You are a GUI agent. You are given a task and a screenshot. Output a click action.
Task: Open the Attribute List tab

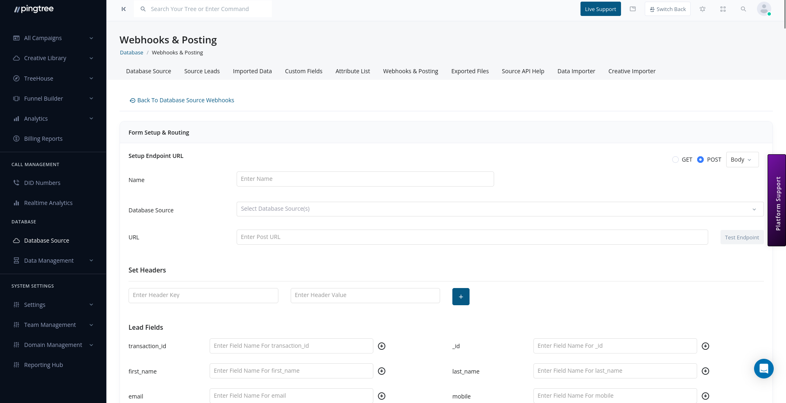click(x=352, y=71)
